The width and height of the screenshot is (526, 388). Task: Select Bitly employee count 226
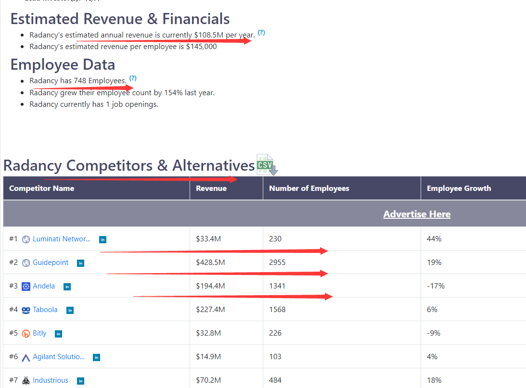click(x=342, y=333)
